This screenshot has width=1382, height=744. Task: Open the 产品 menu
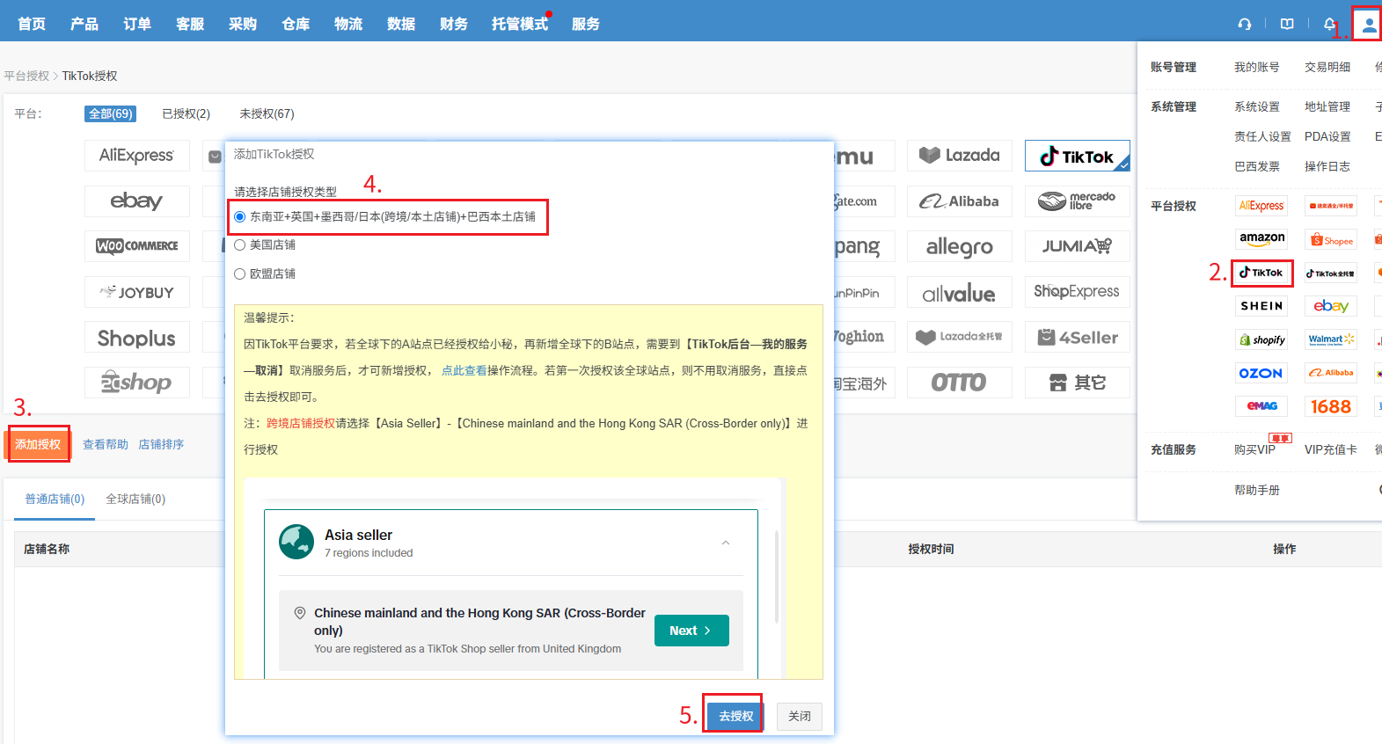coord(84,24)
